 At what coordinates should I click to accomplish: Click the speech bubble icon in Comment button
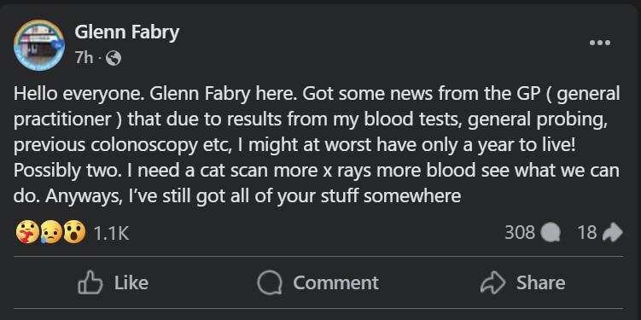(270, 283)
